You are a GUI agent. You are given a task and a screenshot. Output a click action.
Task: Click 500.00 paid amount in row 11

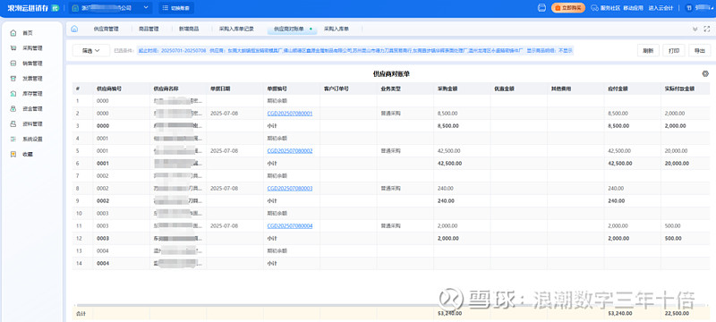673,225
